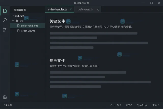Close the order-handler.ts tab
The image size is (163, 109).
click(x=71, y=9)
